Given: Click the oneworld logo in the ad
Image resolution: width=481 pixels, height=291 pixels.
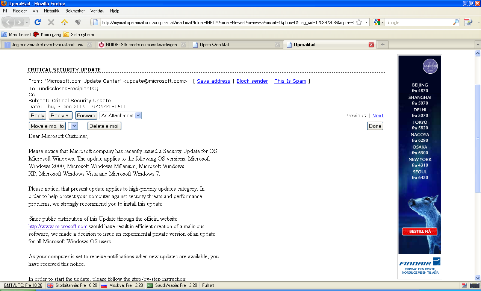Looking at the screenshot, I should click(x=430, y=66).
